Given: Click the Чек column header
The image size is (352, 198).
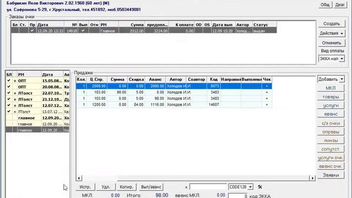Looking at the screenshot, I should (x=267, y=79).
